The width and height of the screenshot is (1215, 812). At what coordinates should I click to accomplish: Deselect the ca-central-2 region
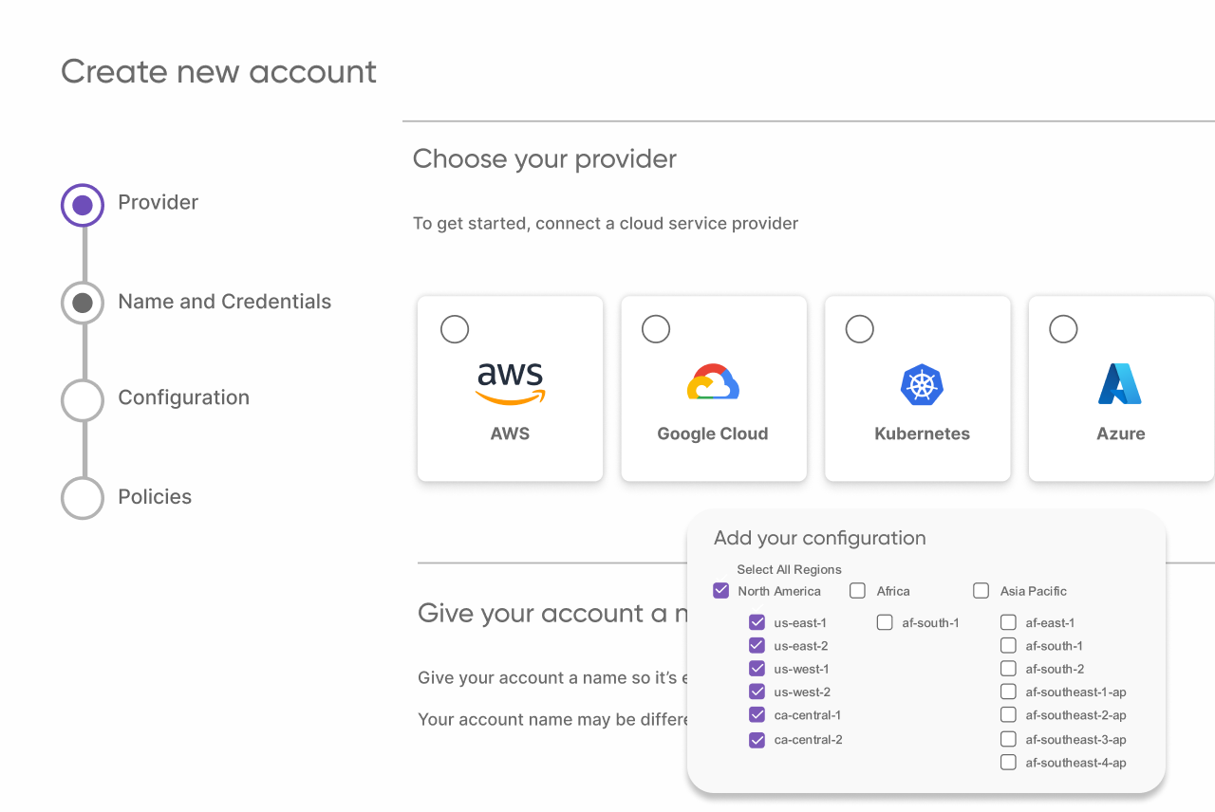tap(757, 740)
